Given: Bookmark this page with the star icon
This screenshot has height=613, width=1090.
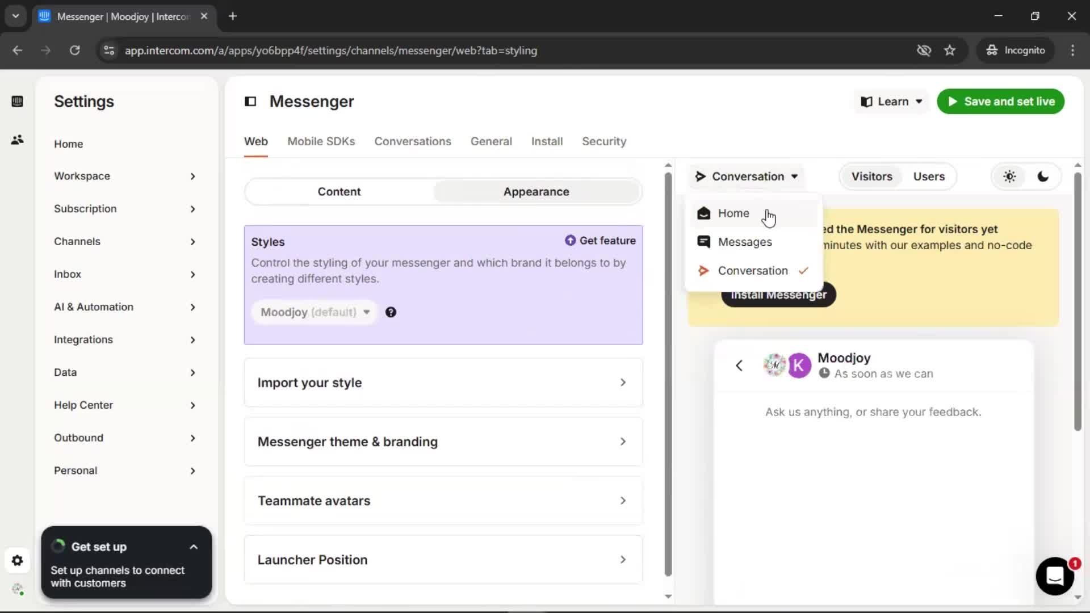Looking at the screenshot, I should [950, 51].
